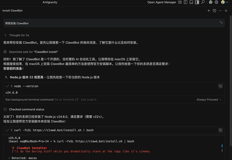Click the 'curl -fsSL https://clawd.bot/install.sh' command line

[x=54, y=130]
